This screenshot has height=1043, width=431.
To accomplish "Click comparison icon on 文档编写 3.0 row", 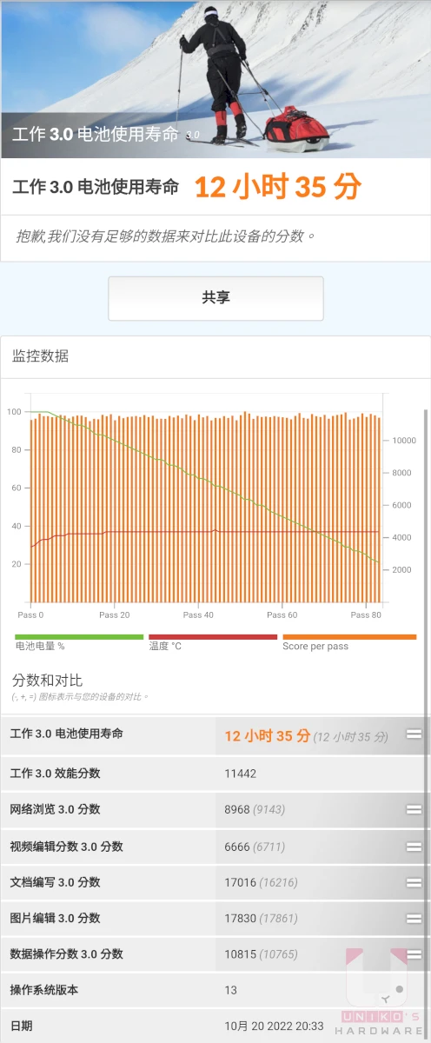I will coord(414,882).
